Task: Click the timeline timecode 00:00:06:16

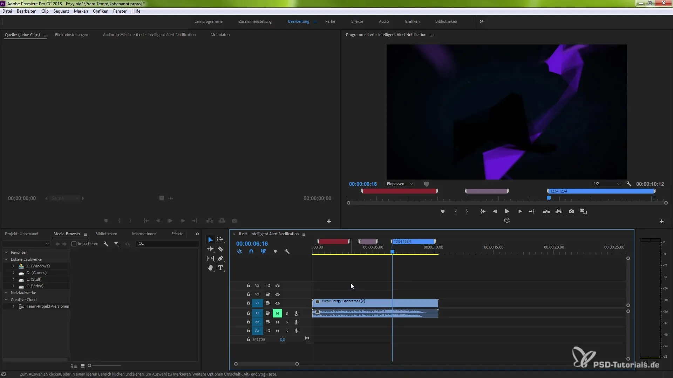Action: tap(252, 244)
